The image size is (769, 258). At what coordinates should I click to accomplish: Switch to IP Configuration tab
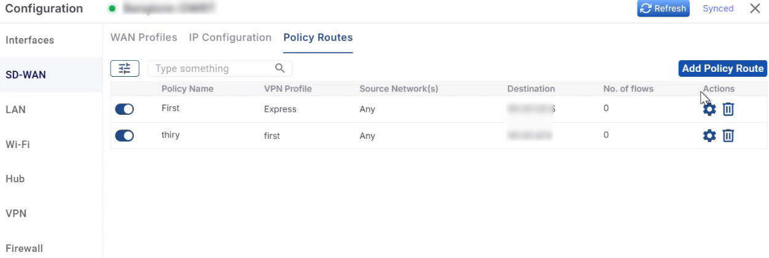pos(230,37)
